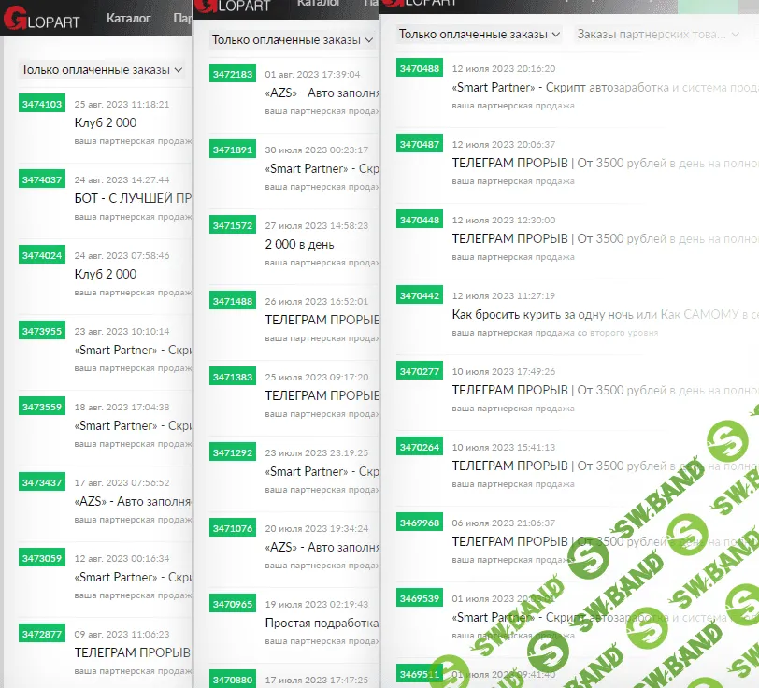Click order number 3470442
This screenshot has width=759, height=688.
pyautogui.click(x=420, y=295)
